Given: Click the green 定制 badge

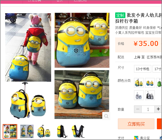Looking at the screenshot, I should [x=120, y=15].
